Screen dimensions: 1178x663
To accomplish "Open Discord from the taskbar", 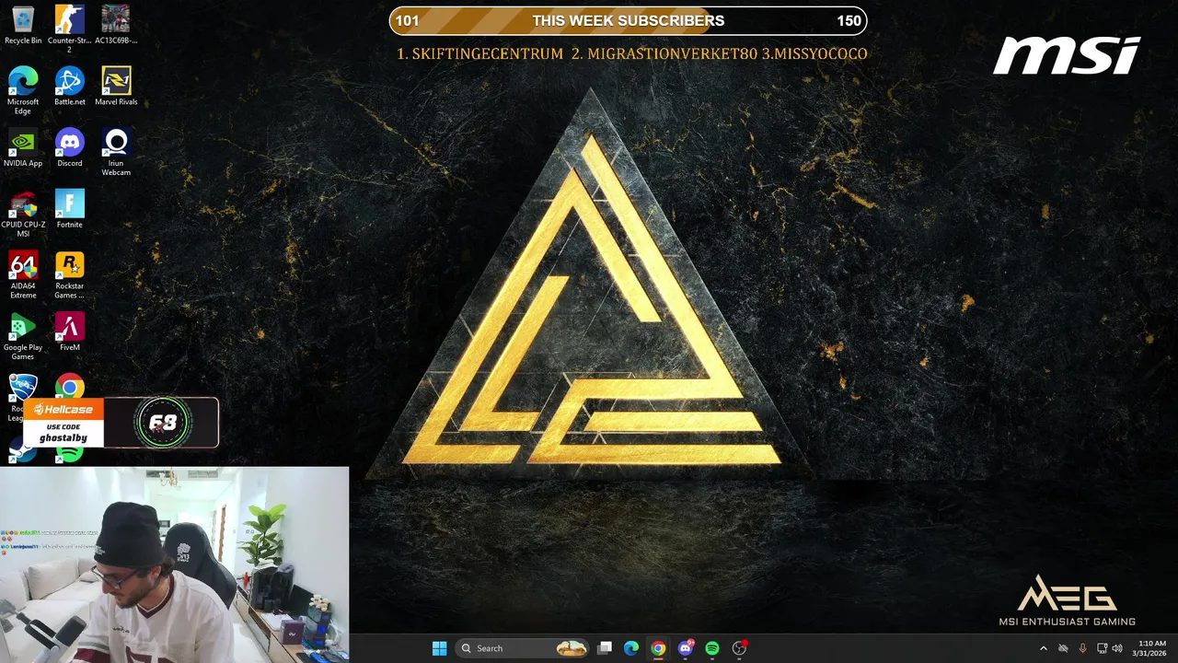I will [685, 648].
